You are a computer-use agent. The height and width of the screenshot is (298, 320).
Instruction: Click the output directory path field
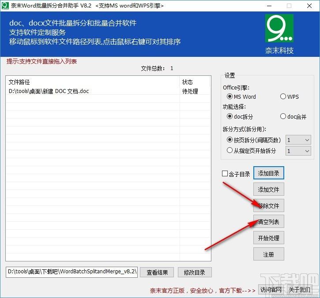[x=72, y=272]
